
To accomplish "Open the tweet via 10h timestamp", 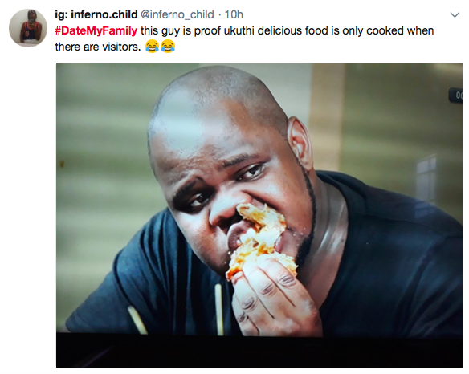I will [234, 14].
